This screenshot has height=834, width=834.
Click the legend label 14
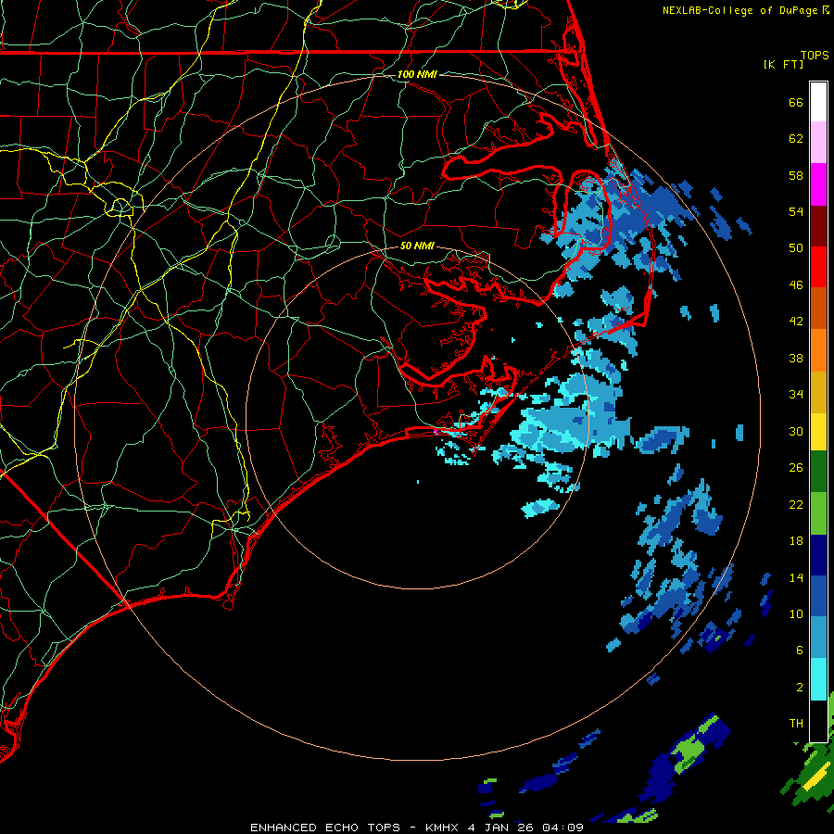(x=796, y=577)
